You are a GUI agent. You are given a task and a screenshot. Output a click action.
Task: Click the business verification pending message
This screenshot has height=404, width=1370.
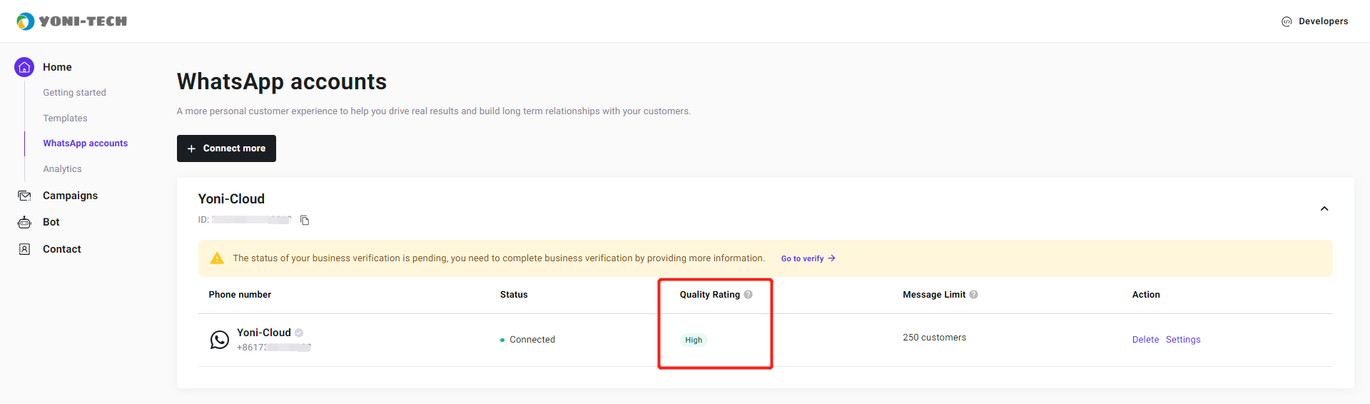tap(499, 258)
